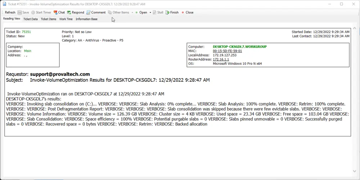The height and width of the screenshot is (180, 360).
Task: Click the red Close status dot
Action: [x=183, y=12]
